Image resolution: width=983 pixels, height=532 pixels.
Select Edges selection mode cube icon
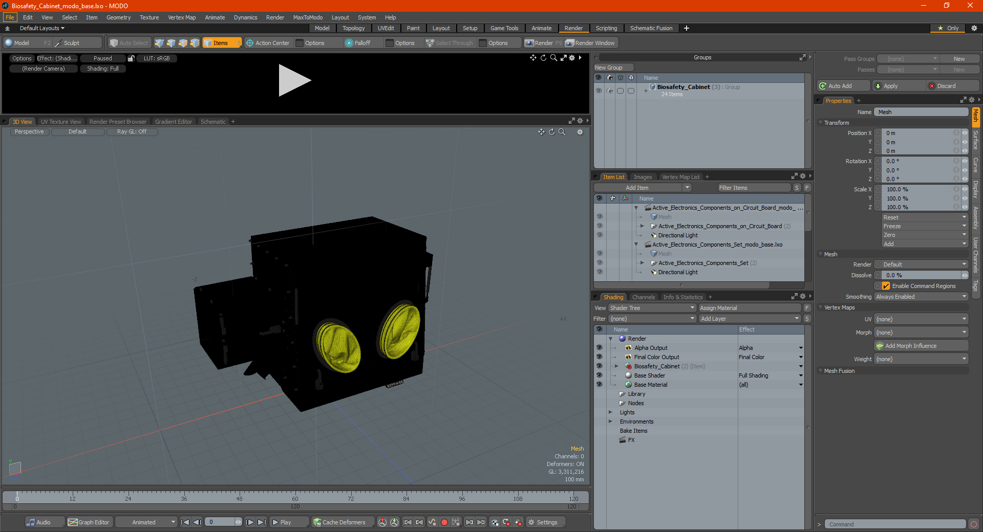coord(171,43)
